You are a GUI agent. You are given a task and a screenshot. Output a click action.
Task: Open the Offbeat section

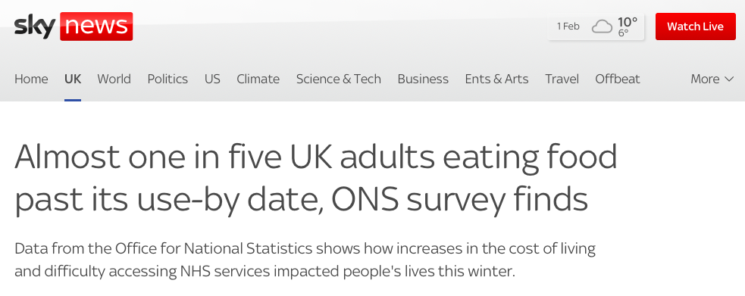[618, 79]
